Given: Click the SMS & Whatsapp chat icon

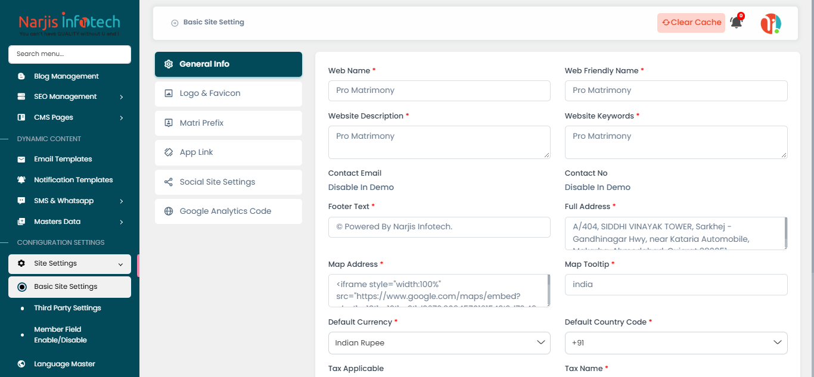Looking at the screenshot, I should 21,201.
